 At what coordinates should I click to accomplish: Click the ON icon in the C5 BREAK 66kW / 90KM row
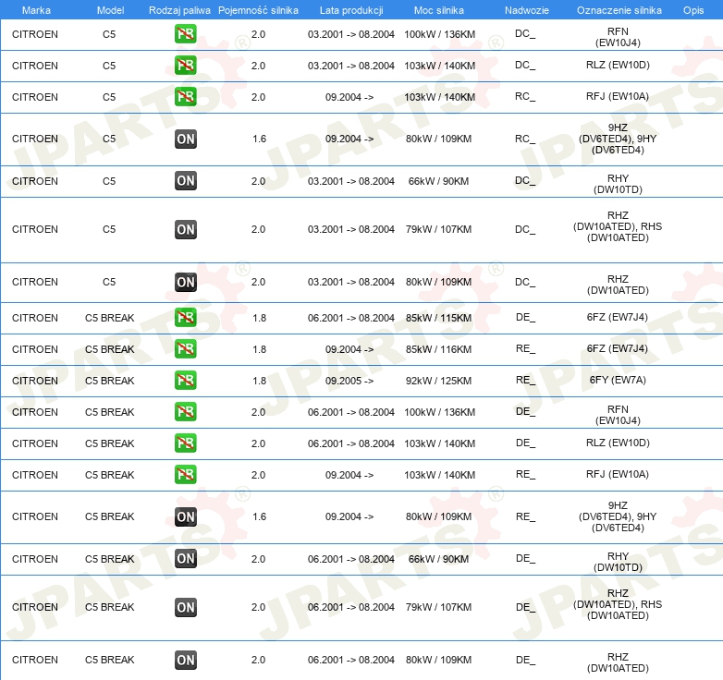coord(185,558)
